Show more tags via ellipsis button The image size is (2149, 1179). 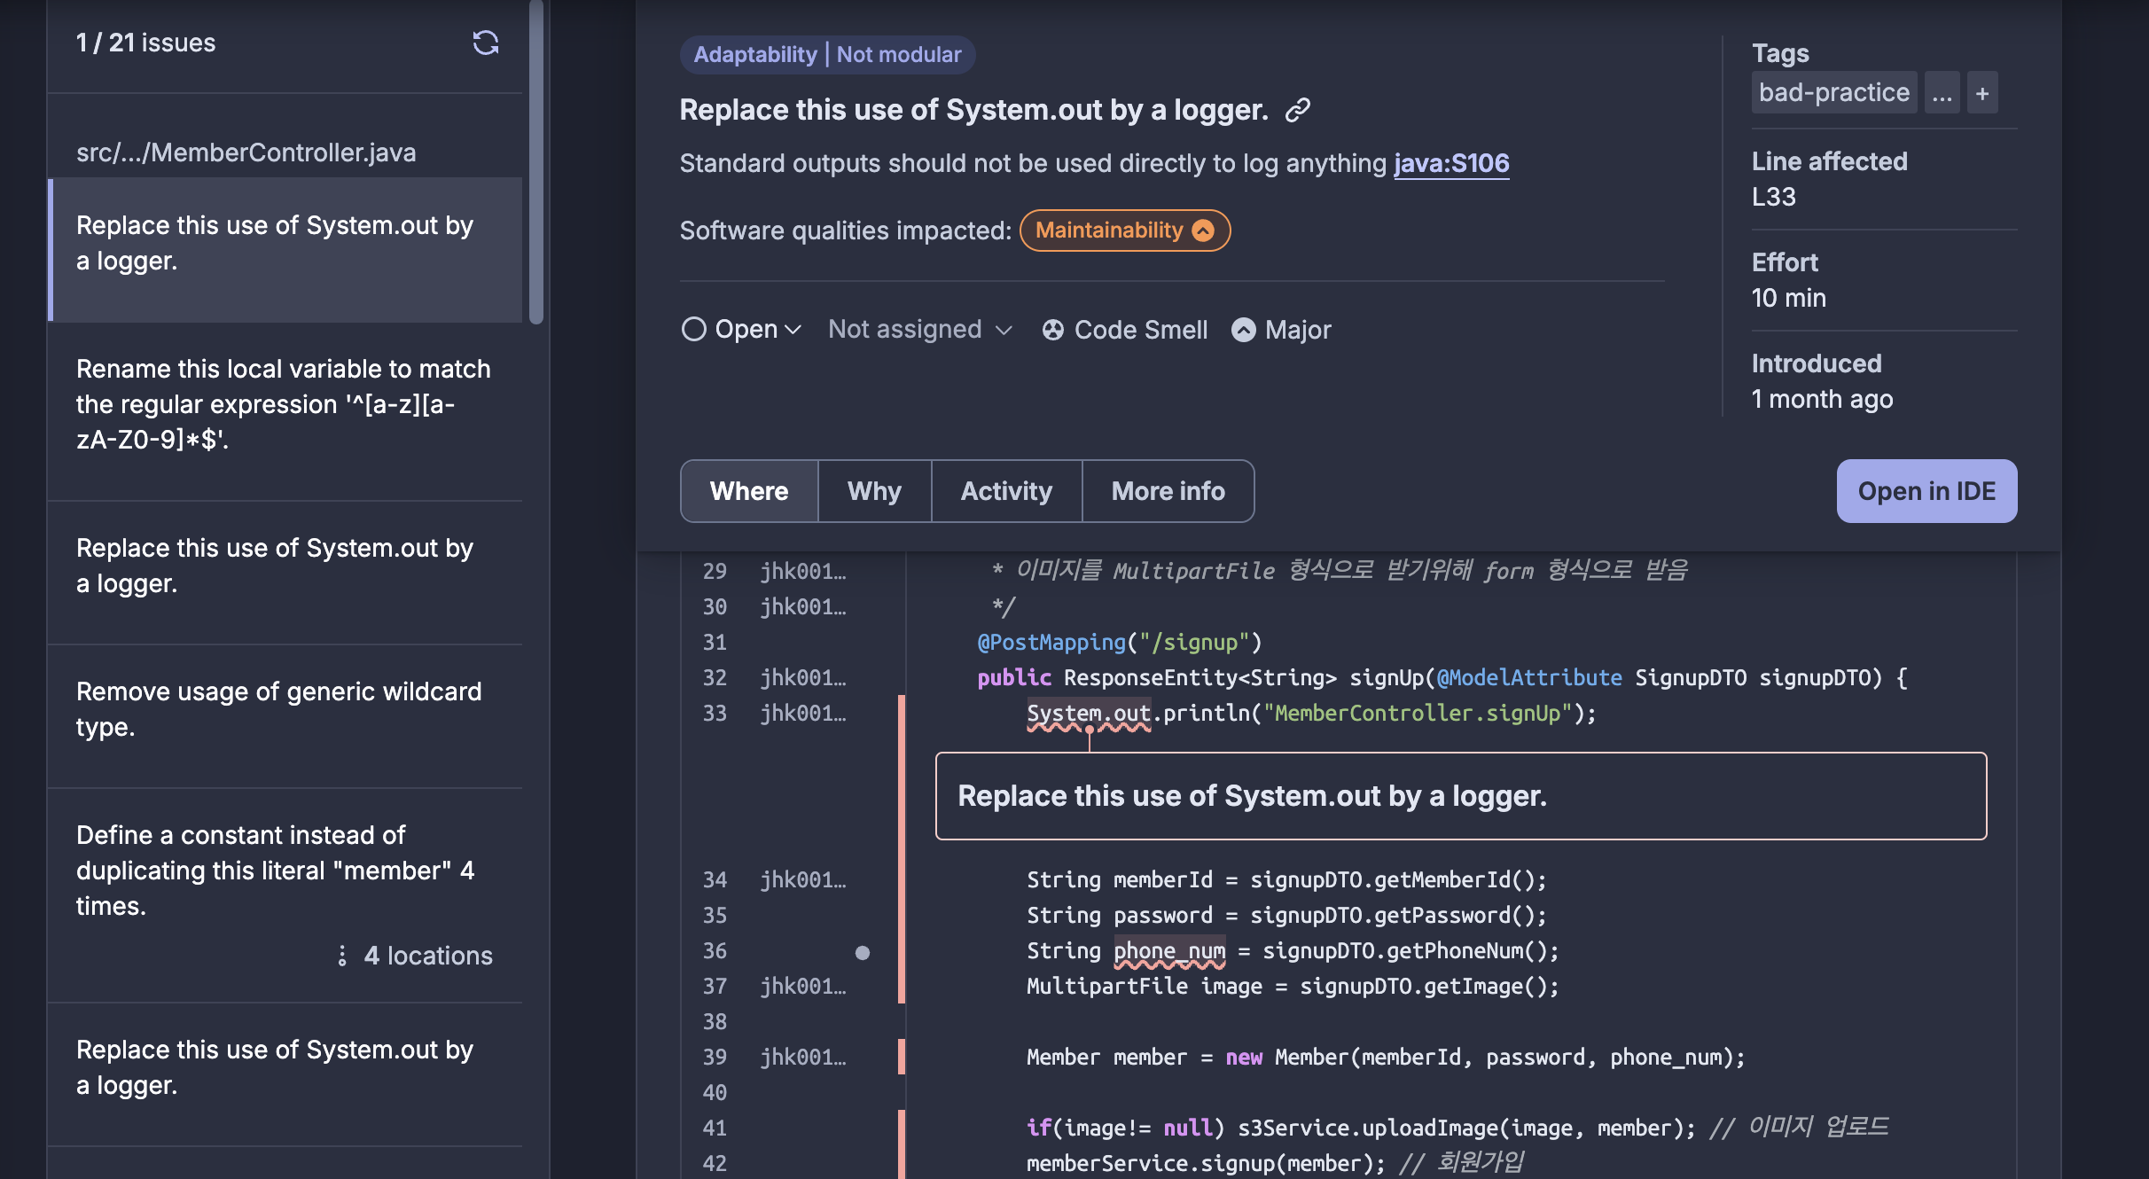pyautogui.click(x=1942, y=93)
